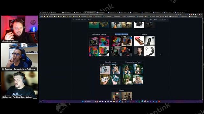
Task: Click the Blame button in the file header
Action: (156, 20)
